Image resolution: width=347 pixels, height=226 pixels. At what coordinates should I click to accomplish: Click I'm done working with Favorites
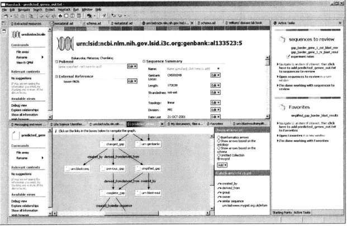point(304,141)
